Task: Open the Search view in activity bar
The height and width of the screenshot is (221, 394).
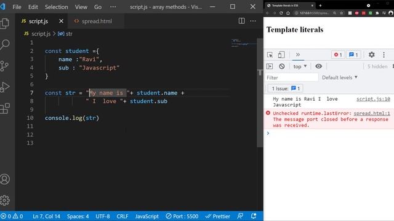Action: pos(5,45)
